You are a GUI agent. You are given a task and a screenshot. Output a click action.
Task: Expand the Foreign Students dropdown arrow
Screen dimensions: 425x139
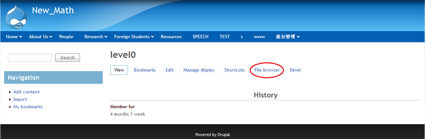(153, 37)
